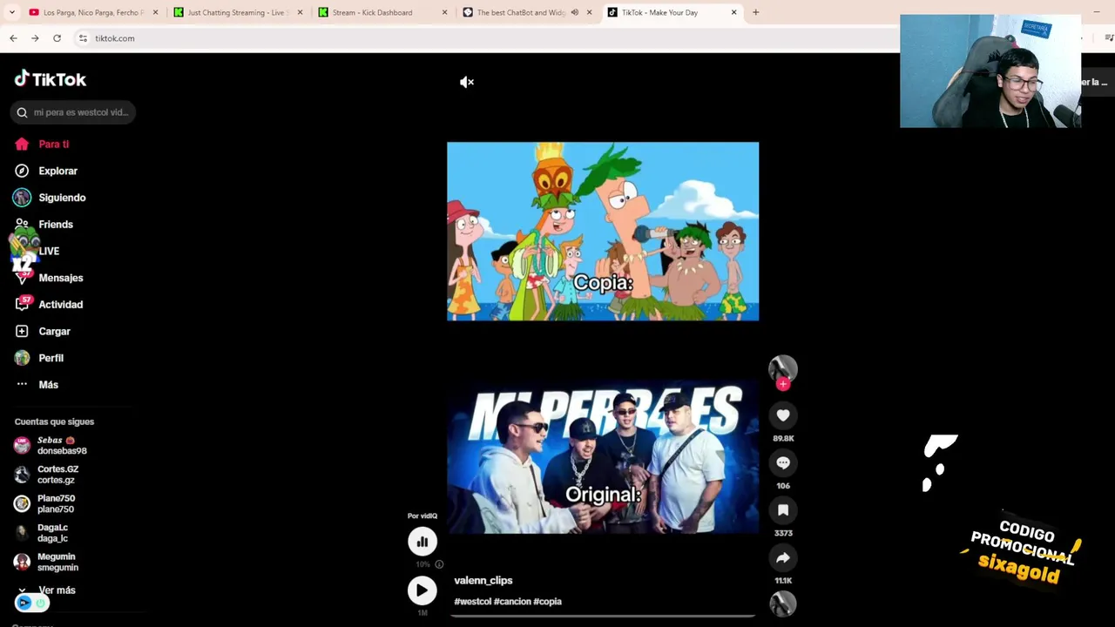Mute audio on the ChatBot tab speaker icon
This screenshot has height=627, width=1115.
click(x=574, y=12)
